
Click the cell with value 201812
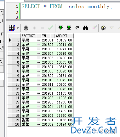point(48,89)
